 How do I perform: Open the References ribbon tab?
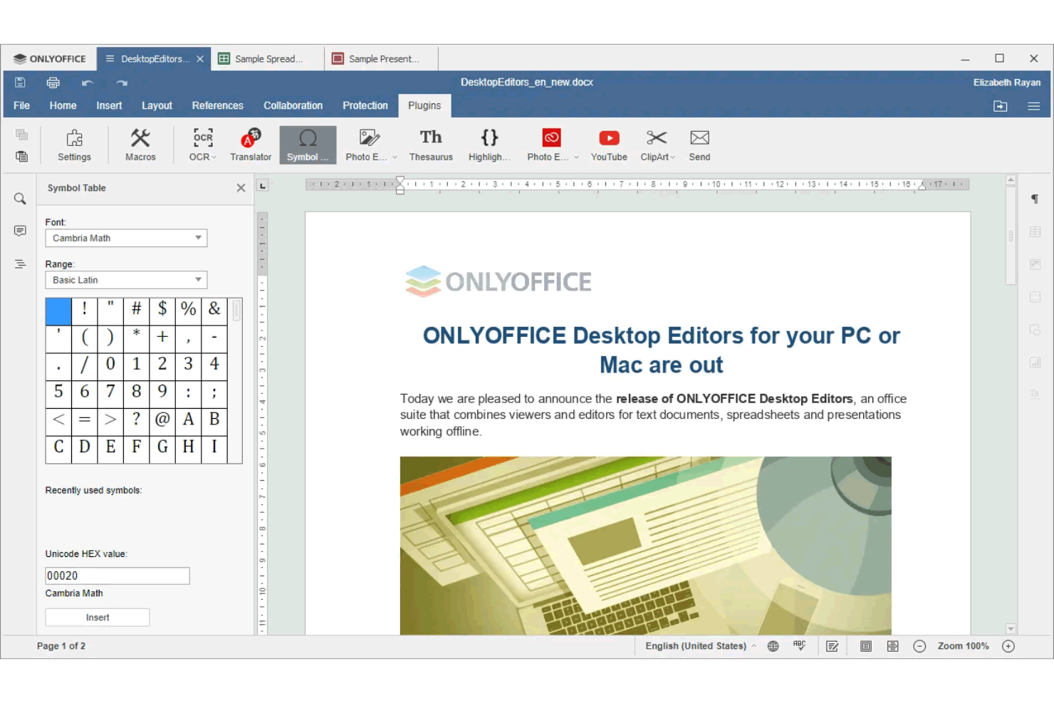pos(217,105)
